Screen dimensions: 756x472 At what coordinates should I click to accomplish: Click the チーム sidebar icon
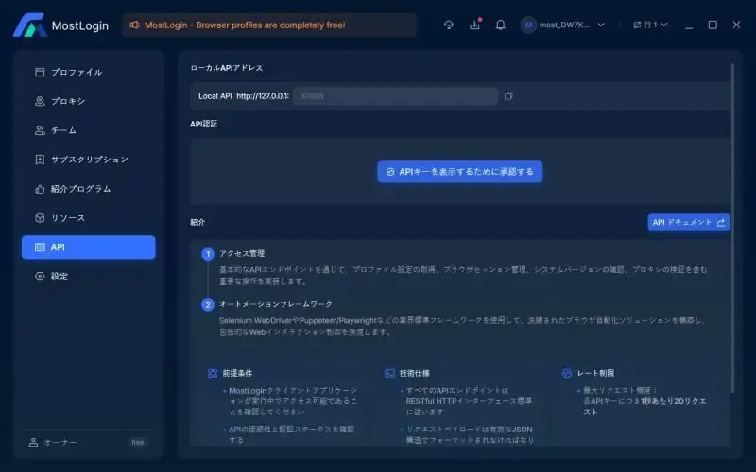click(x=40, y=130)
